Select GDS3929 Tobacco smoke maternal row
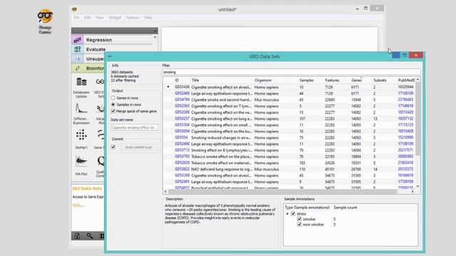The width and height of the screenshot is (456, 256). pyautogui.click(x=289, y=163)
